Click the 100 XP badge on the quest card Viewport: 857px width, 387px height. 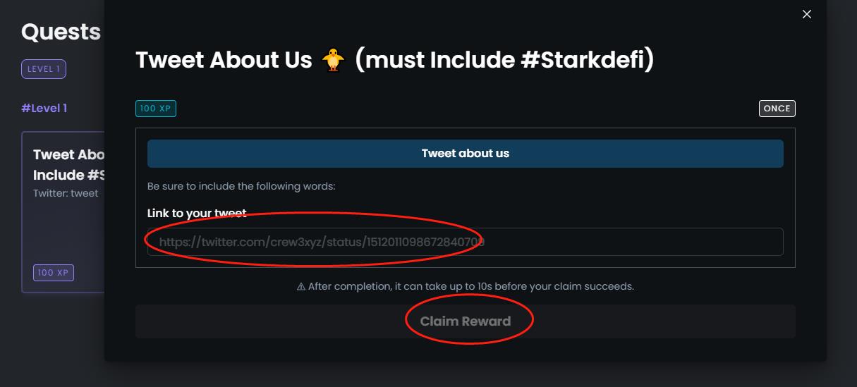tap(54, 273)
